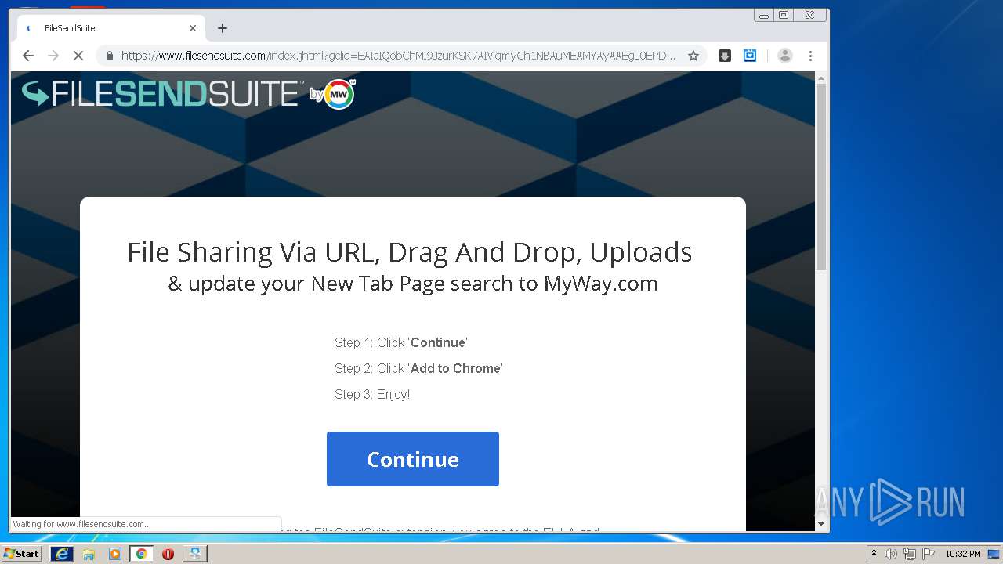Image resolution: width=1003 pixels, height=564 pixels.
Task: Click the 'Step 3: Enjoy!' text
Action: (372, 394)
